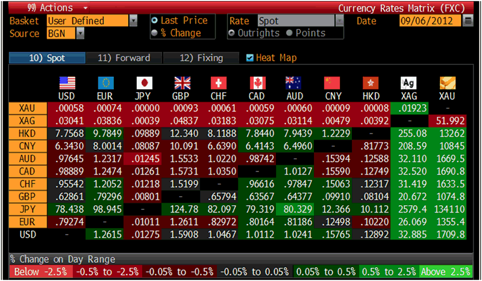Click the date field showing 09/06/2012
The height and width of the screenshot is (281, 482).
[x=430, y=21]
